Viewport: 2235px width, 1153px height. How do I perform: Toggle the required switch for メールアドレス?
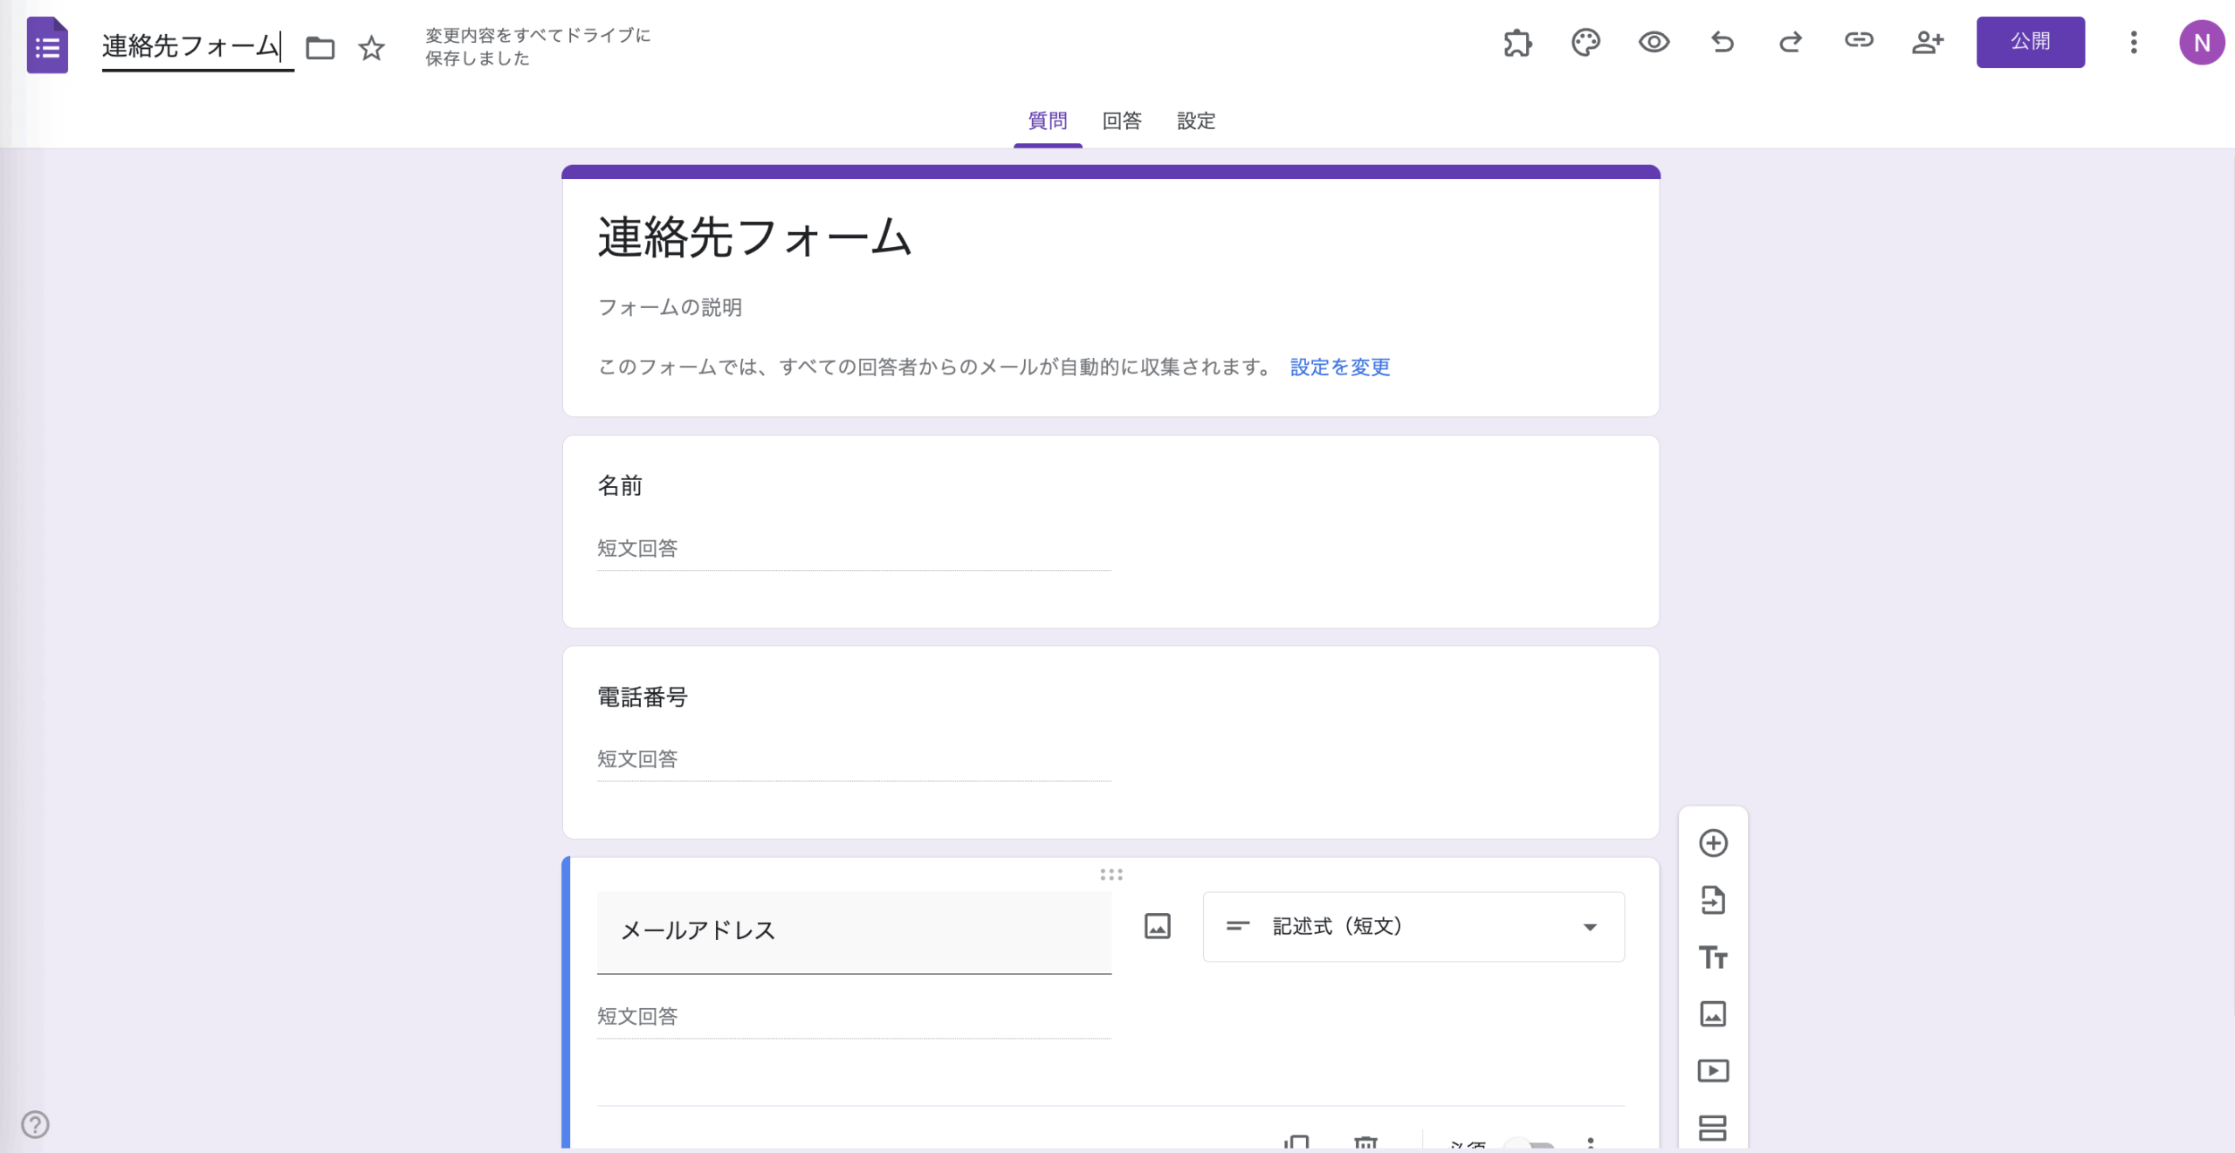1530,1144
